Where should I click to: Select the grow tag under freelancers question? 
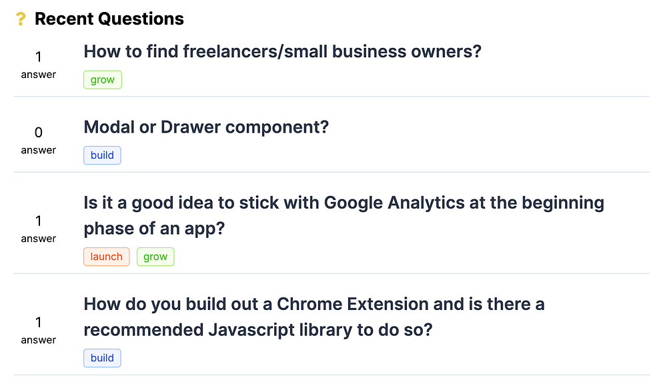103,80
